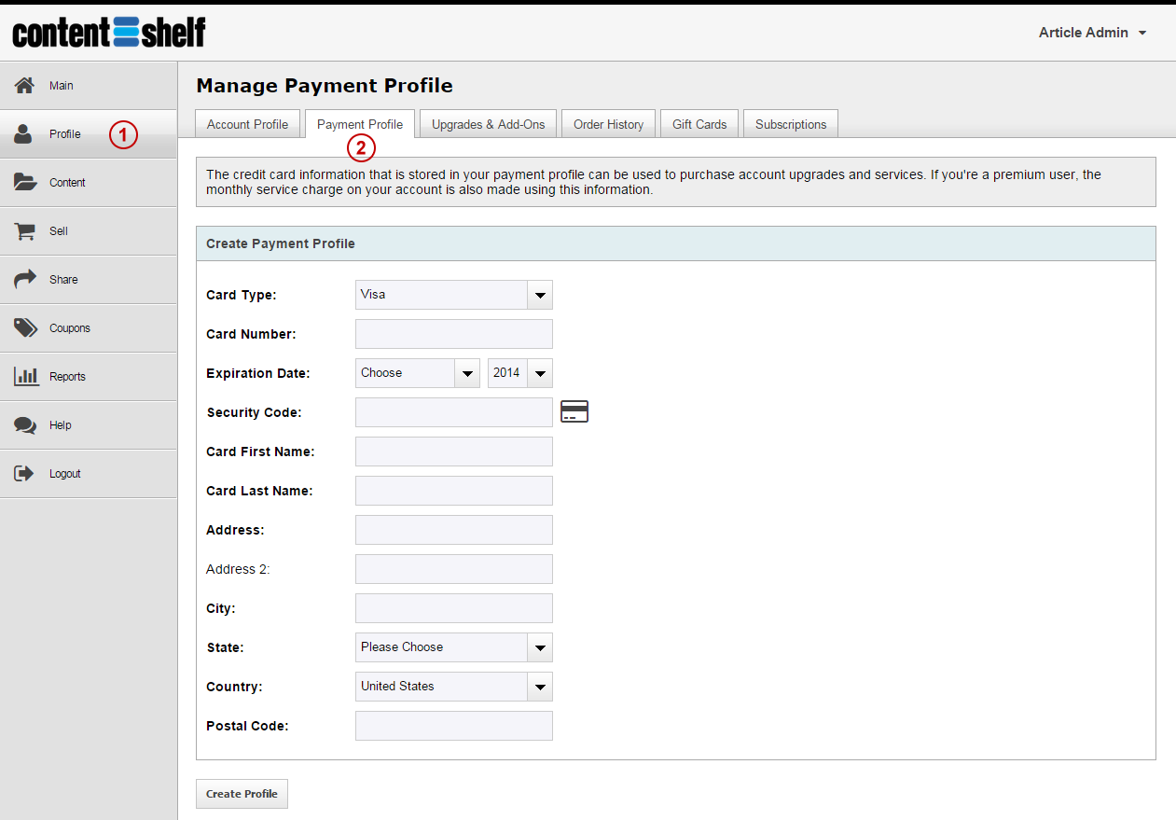Screen dimensions: 1176x820
Task: Open the Content sidebar link
Action: pyautogui.click(x=89, y=183)
